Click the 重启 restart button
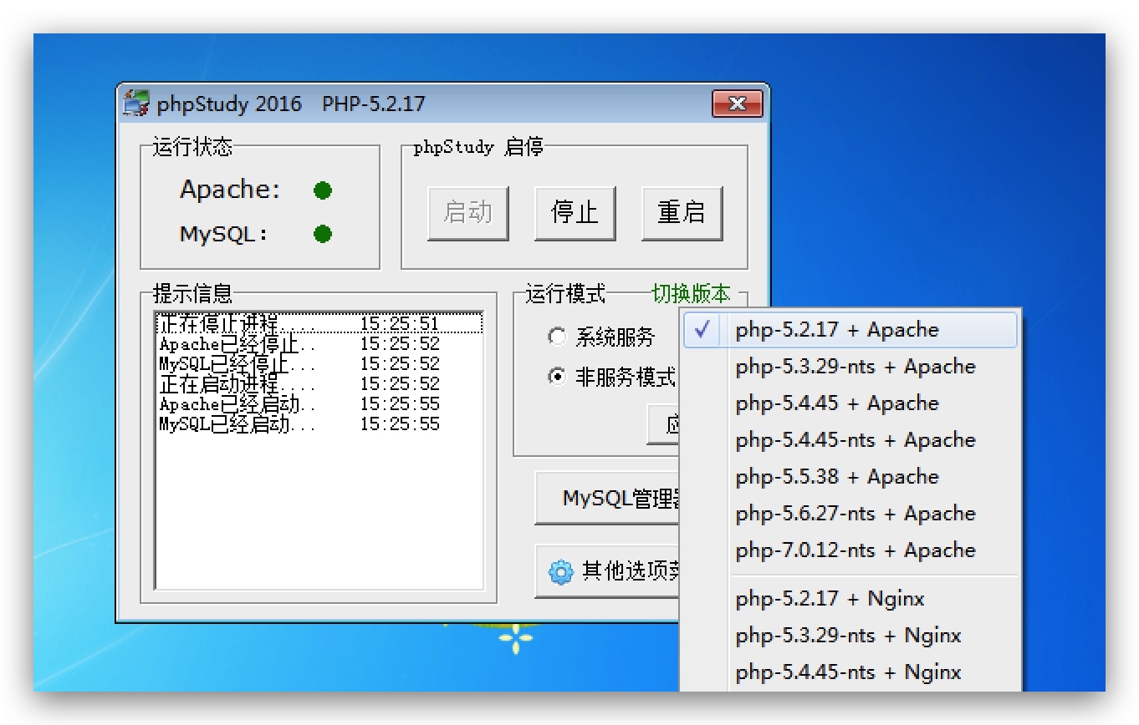 (682, 213)
